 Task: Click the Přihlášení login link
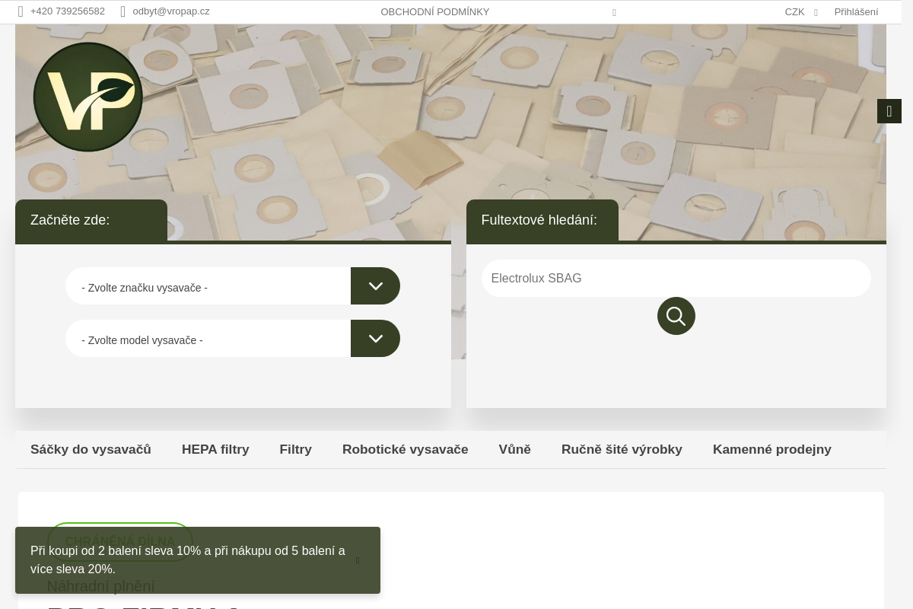[856, 12]
